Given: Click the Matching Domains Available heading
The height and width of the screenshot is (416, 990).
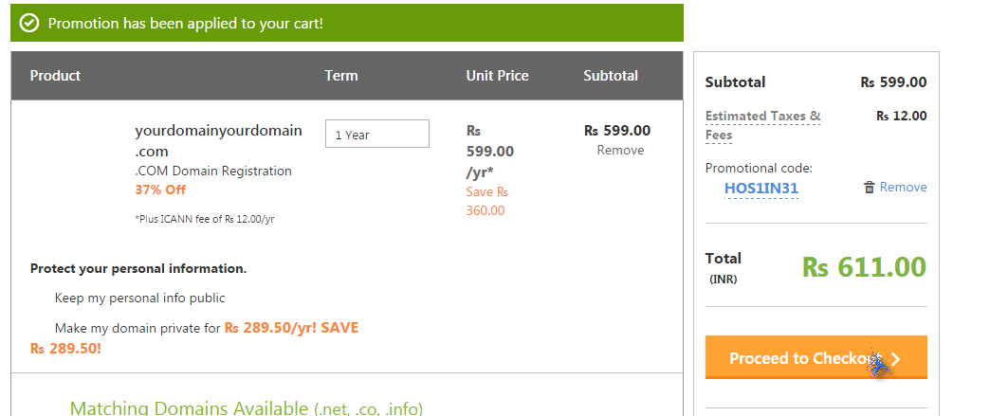Looking at the screenshot, I should (247, 407).
